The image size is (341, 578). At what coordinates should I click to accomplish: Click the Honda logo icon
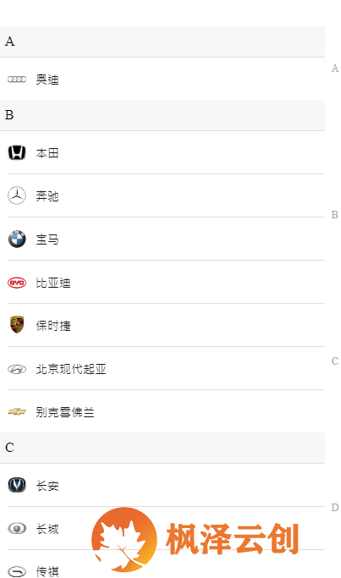[17, 152]
